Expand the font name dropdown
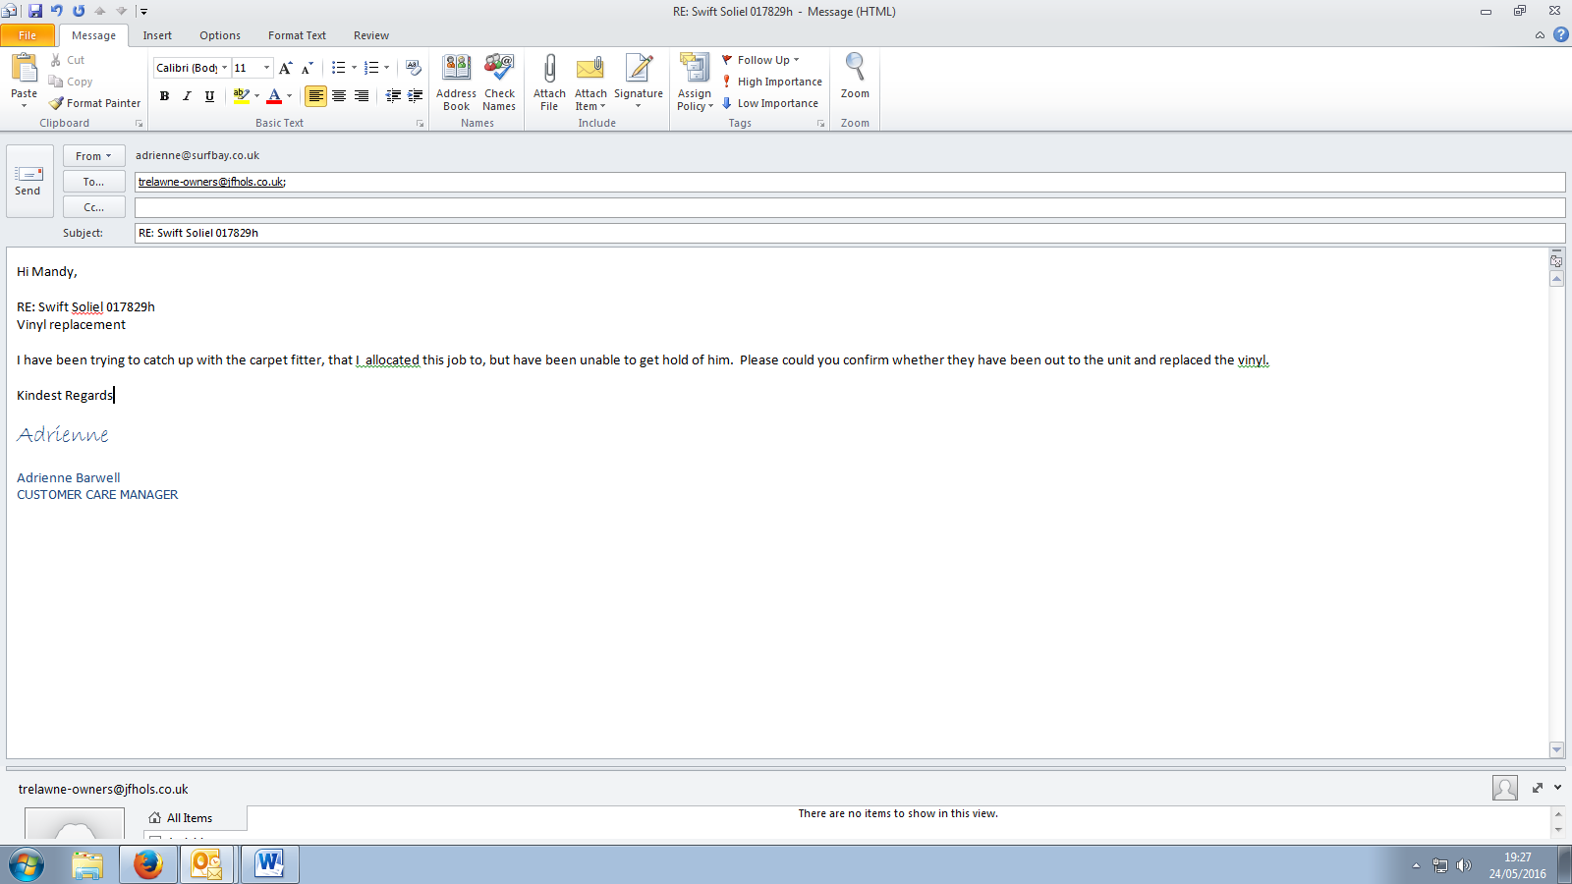Image resolution: width=1572 pixels, height=884 pixels. point(224,68)
